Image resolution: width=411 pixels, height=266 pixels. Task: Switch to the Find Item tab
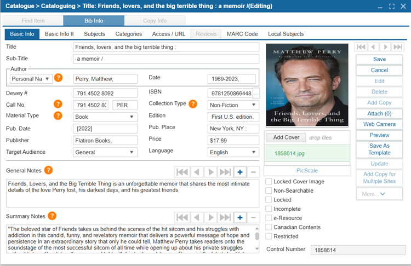[33, 21]
